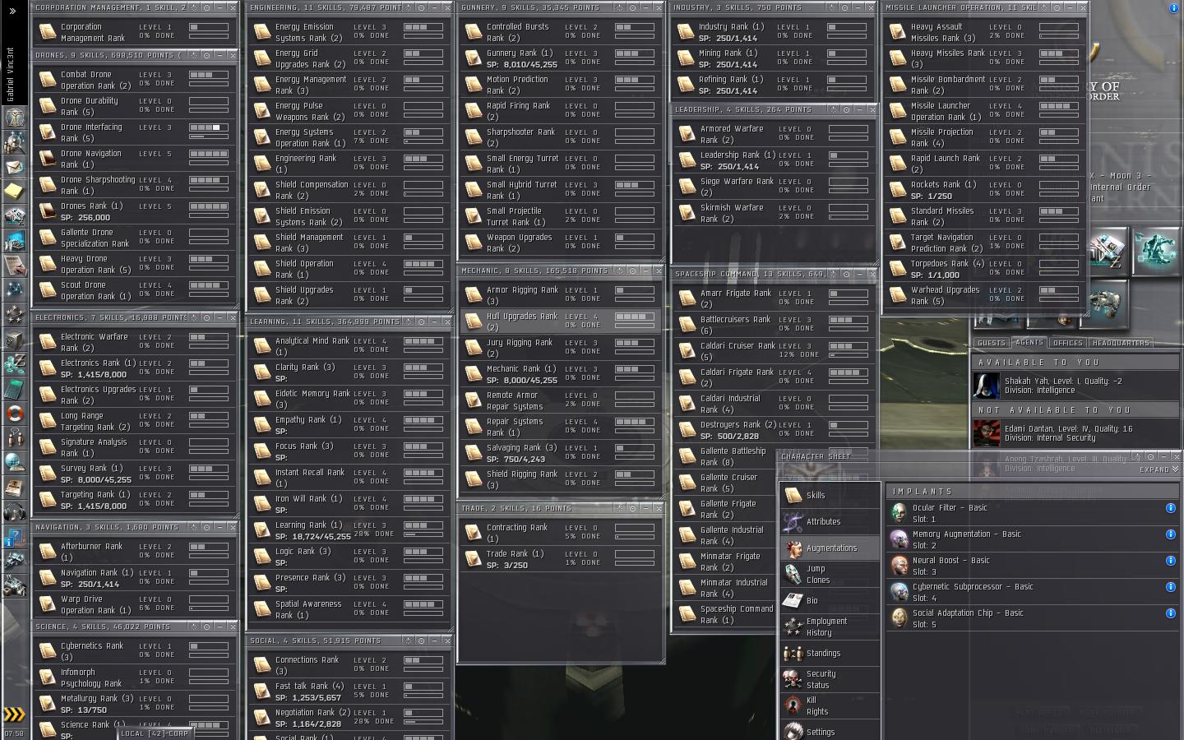Click the Drone Navigation skill book icon
Viewport: 1184px width, 740px height.
48,159
